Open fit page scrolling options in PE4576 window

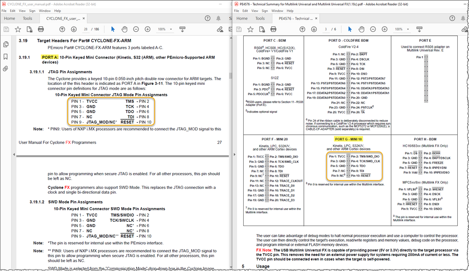(x=419, y=29)
